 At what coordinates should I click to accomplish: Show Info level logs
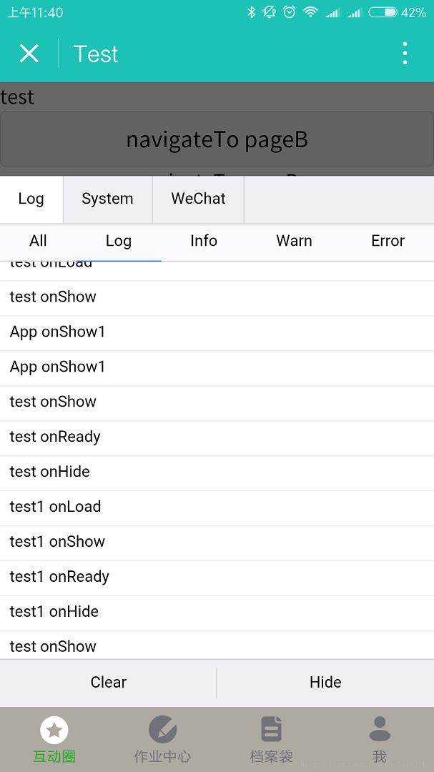point(204,241)
